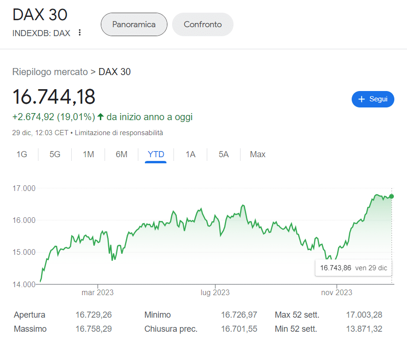Viewport: 407px width, 343px height.
Task: Click the Max 52 sett. label
Action: (297, 315)
